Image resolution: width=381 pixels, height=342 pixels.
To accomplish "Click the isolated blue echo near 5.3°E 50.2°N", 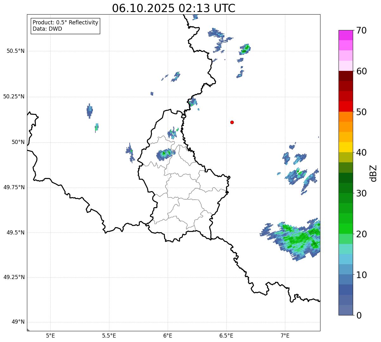I will 90,111.
